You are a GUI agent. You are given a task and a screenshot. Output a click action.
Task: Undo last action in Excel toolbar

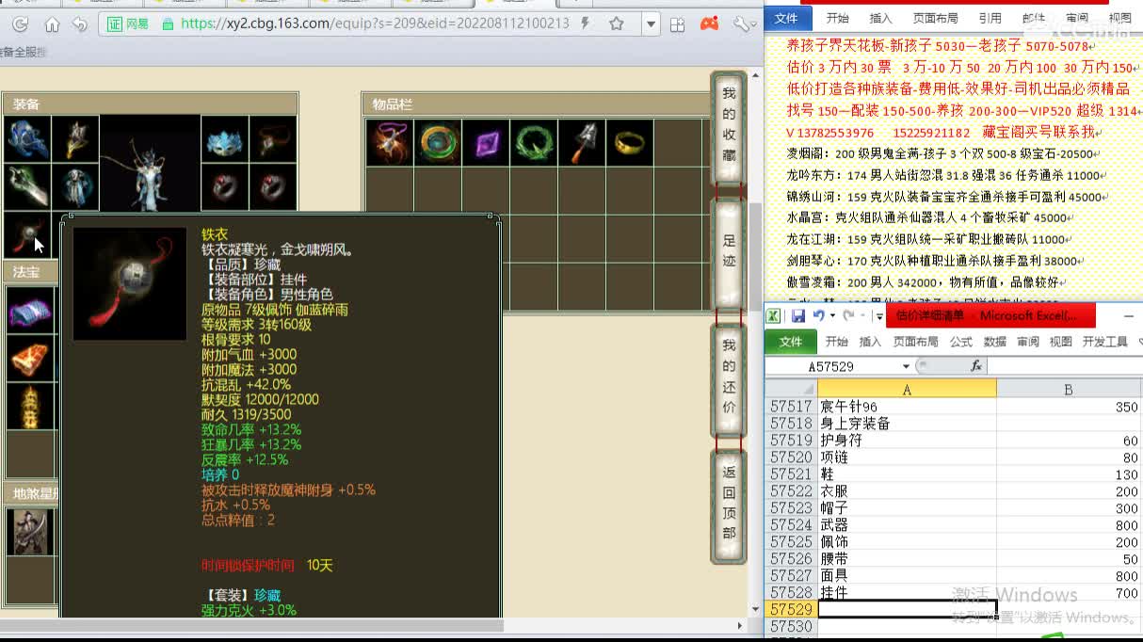point(818,315)
